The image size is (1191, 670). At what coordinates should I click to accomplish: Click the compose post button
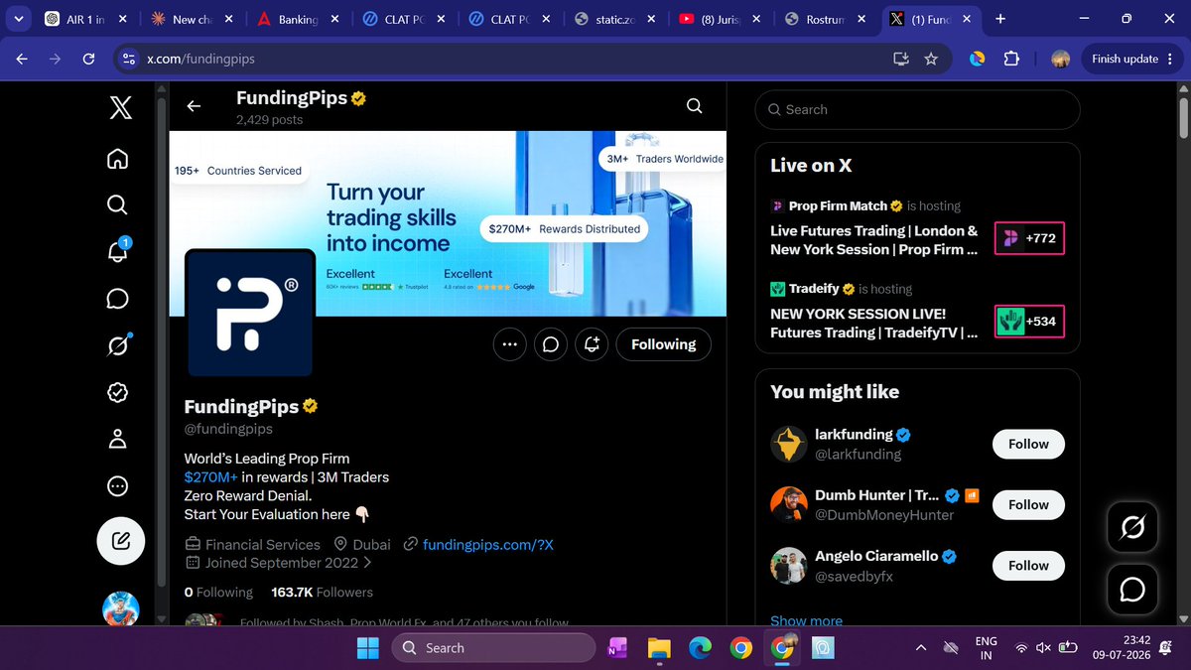click(x=121, y=541)
